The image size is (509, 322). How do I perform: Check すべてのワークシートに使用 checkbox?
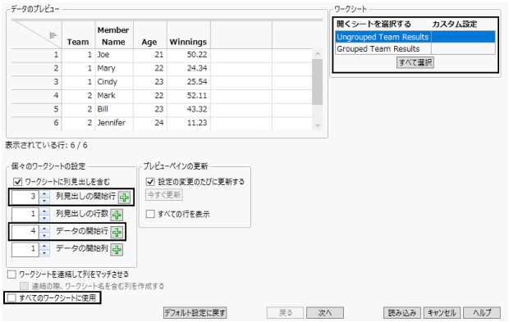pyautogui.click(x=11, y=297)
